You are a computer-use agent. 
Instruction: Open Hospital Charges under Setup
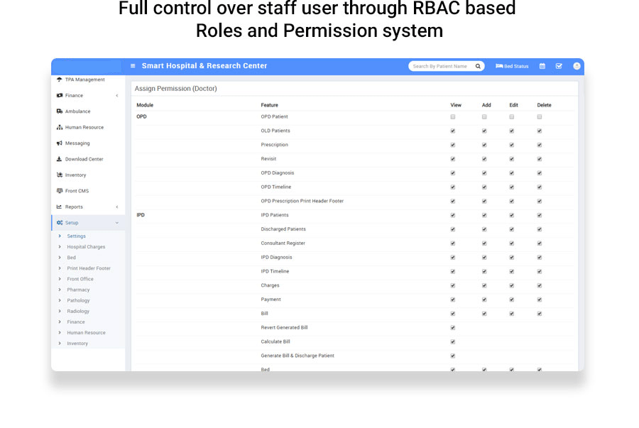86,247
